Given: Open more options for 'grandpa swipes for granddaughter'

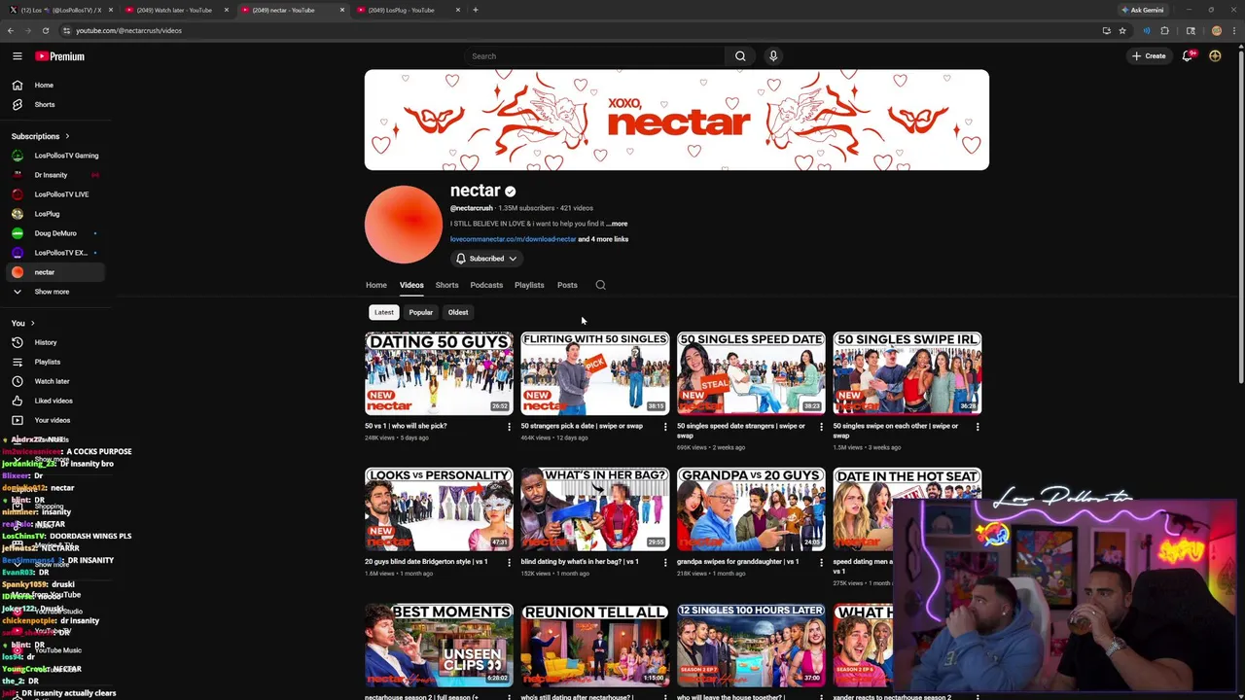Looking at the screenshot, I should pos(821,563).
